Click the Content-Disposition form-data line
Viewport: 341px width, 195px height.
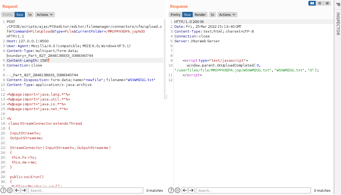point(81,80)
